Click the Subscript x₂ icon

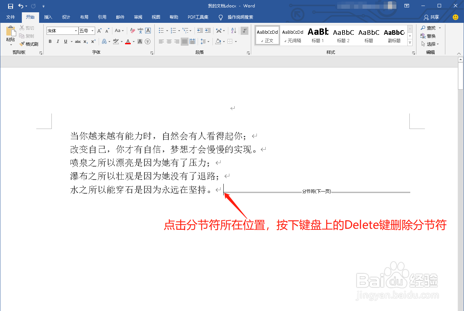tap(86, 41)
